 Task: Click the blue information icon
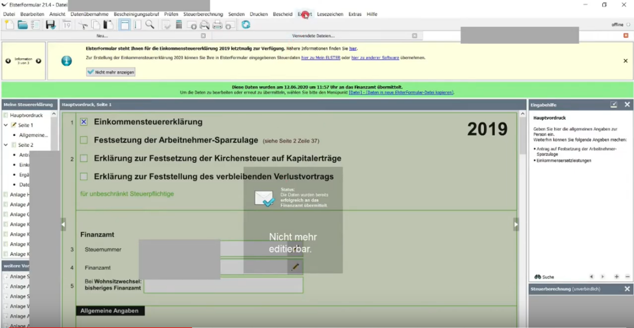(67, 61)
